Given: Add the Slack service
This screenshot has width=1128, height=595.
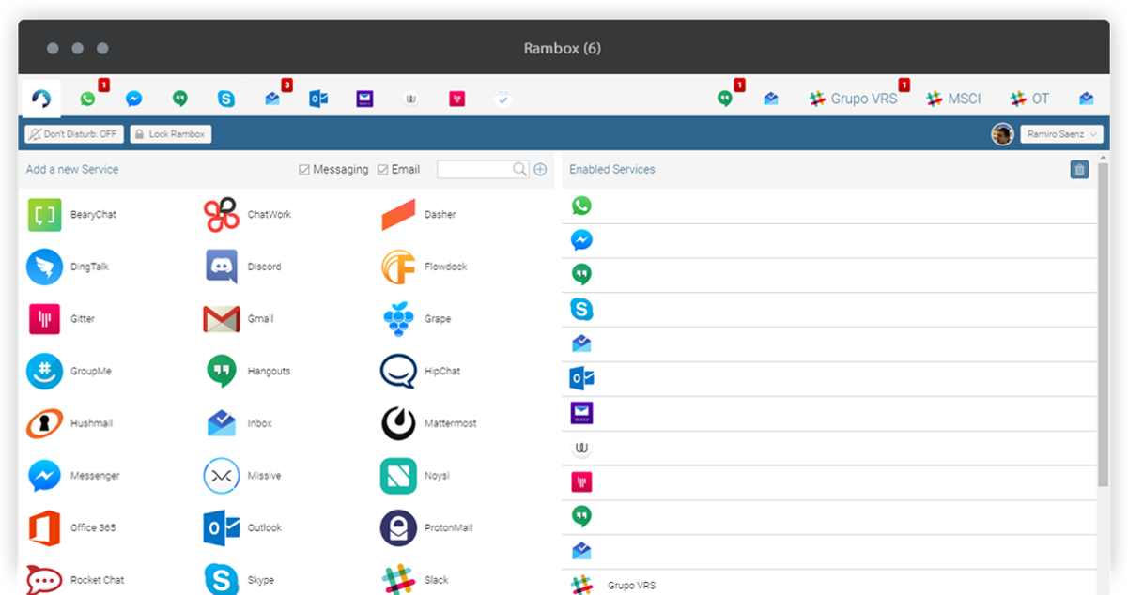Looking at the screenshot, I should (x=415, y=580).
